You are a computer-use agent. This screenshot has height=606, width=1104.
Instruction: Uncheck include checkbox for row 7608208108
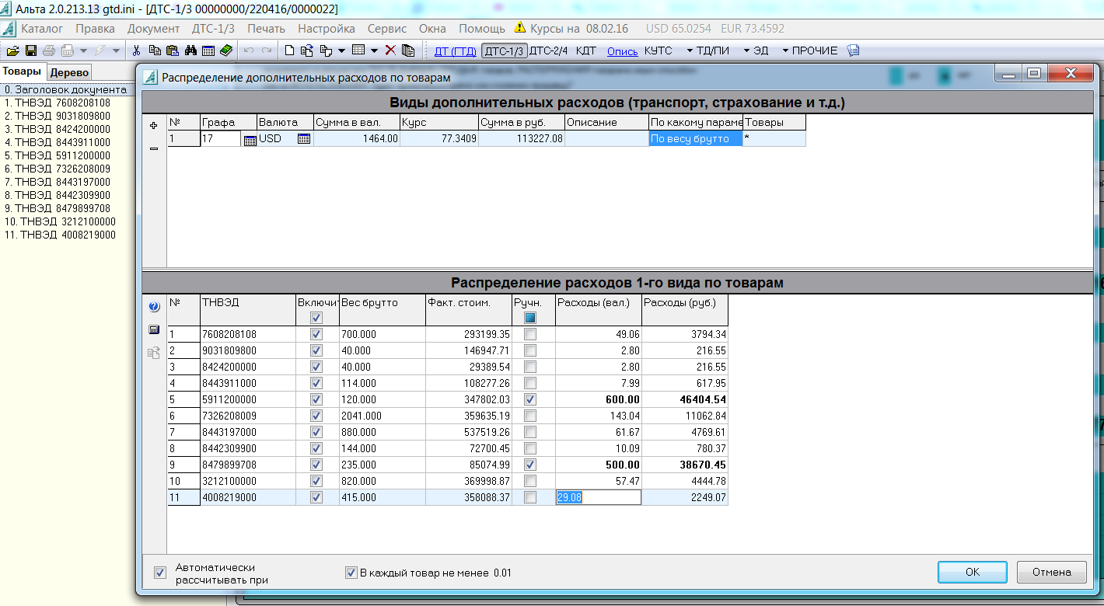pyautogui.click(x=316, y=333)
